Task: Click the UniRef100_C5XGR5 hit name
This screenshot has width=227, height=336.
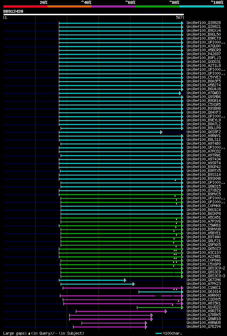Action: pyautogui.click(x=204, y=104)
